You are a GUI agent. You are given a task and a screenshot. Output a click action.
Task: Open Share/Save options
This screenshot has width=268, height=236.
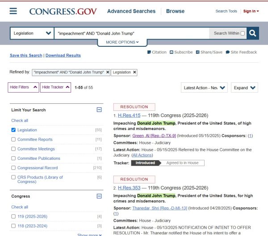(209, 52)
